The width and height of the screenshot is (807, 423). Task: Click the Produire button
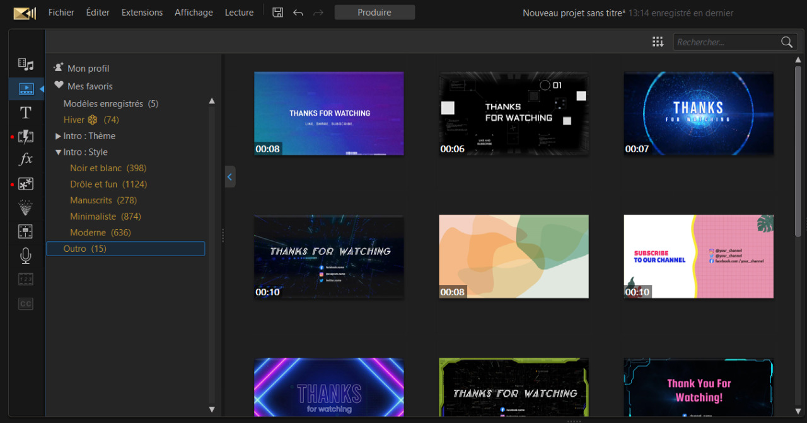[x=374, y=12]
